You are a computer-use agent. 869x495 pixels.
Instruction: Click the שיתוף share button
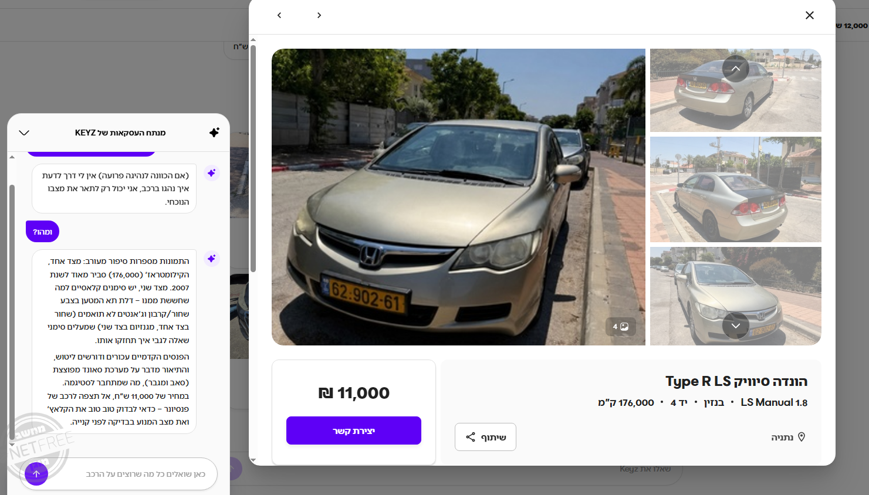(x=485, y=437)
